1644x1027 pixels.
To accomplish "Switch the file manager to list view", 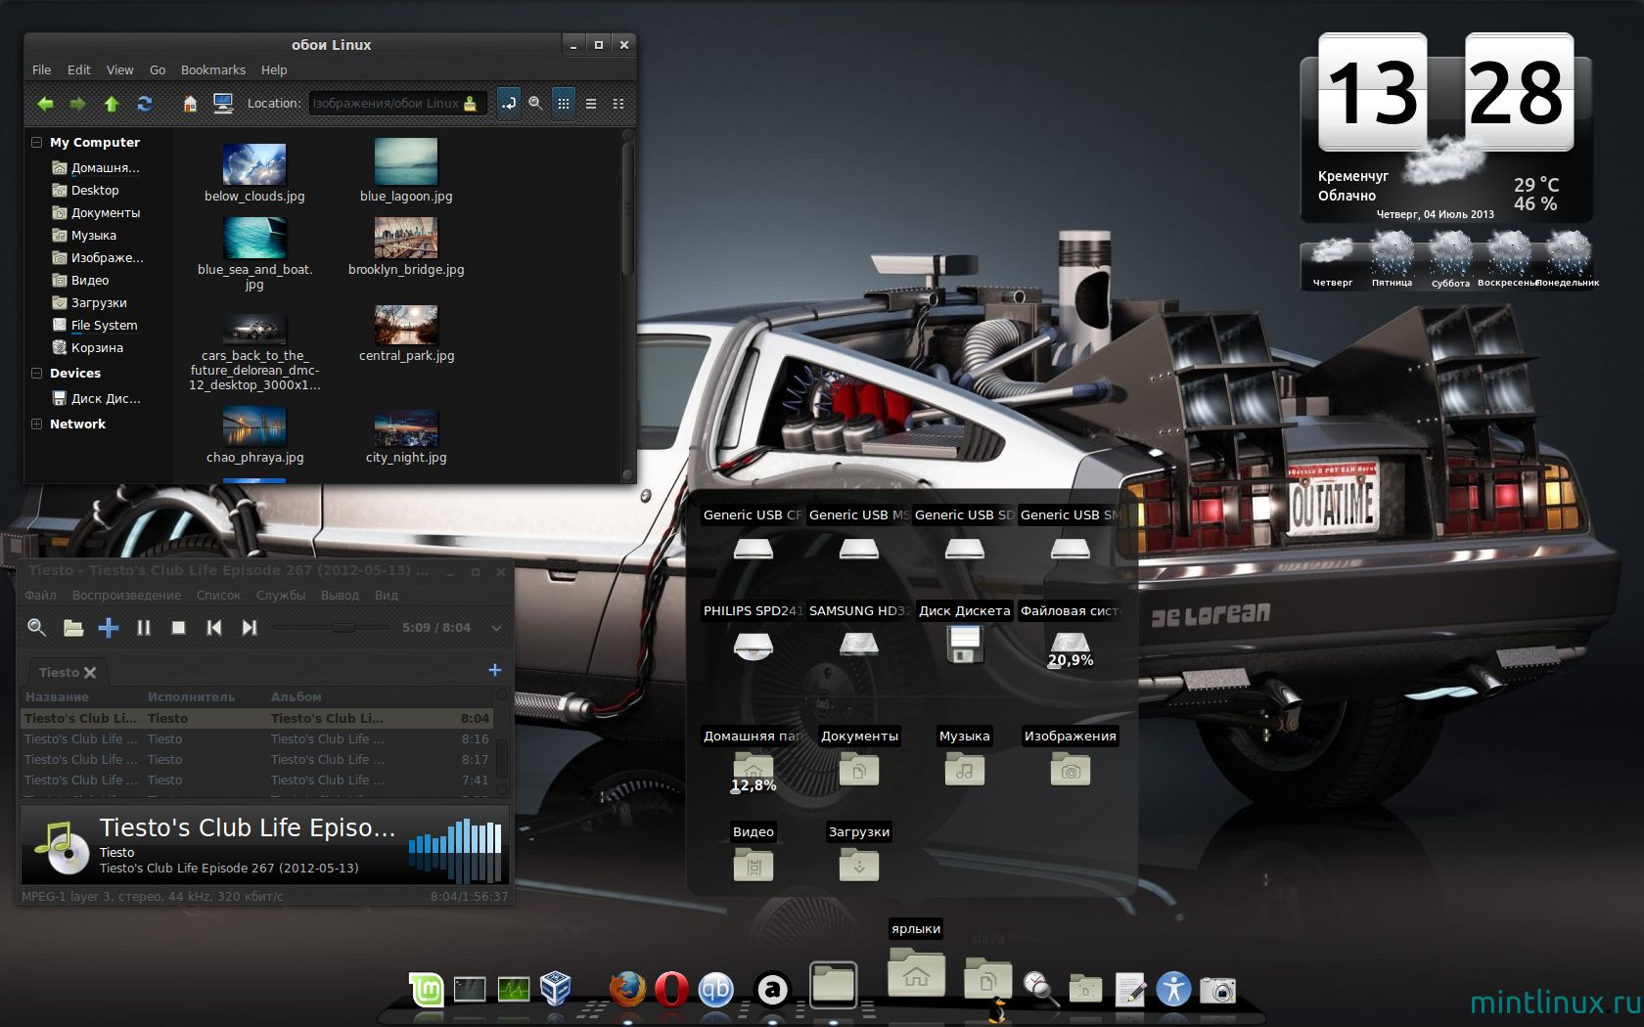I will 591,103.
